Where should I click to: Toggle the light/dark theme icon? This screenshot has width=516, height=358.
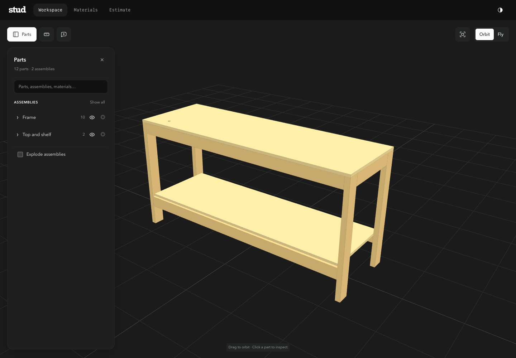(500, 10)
